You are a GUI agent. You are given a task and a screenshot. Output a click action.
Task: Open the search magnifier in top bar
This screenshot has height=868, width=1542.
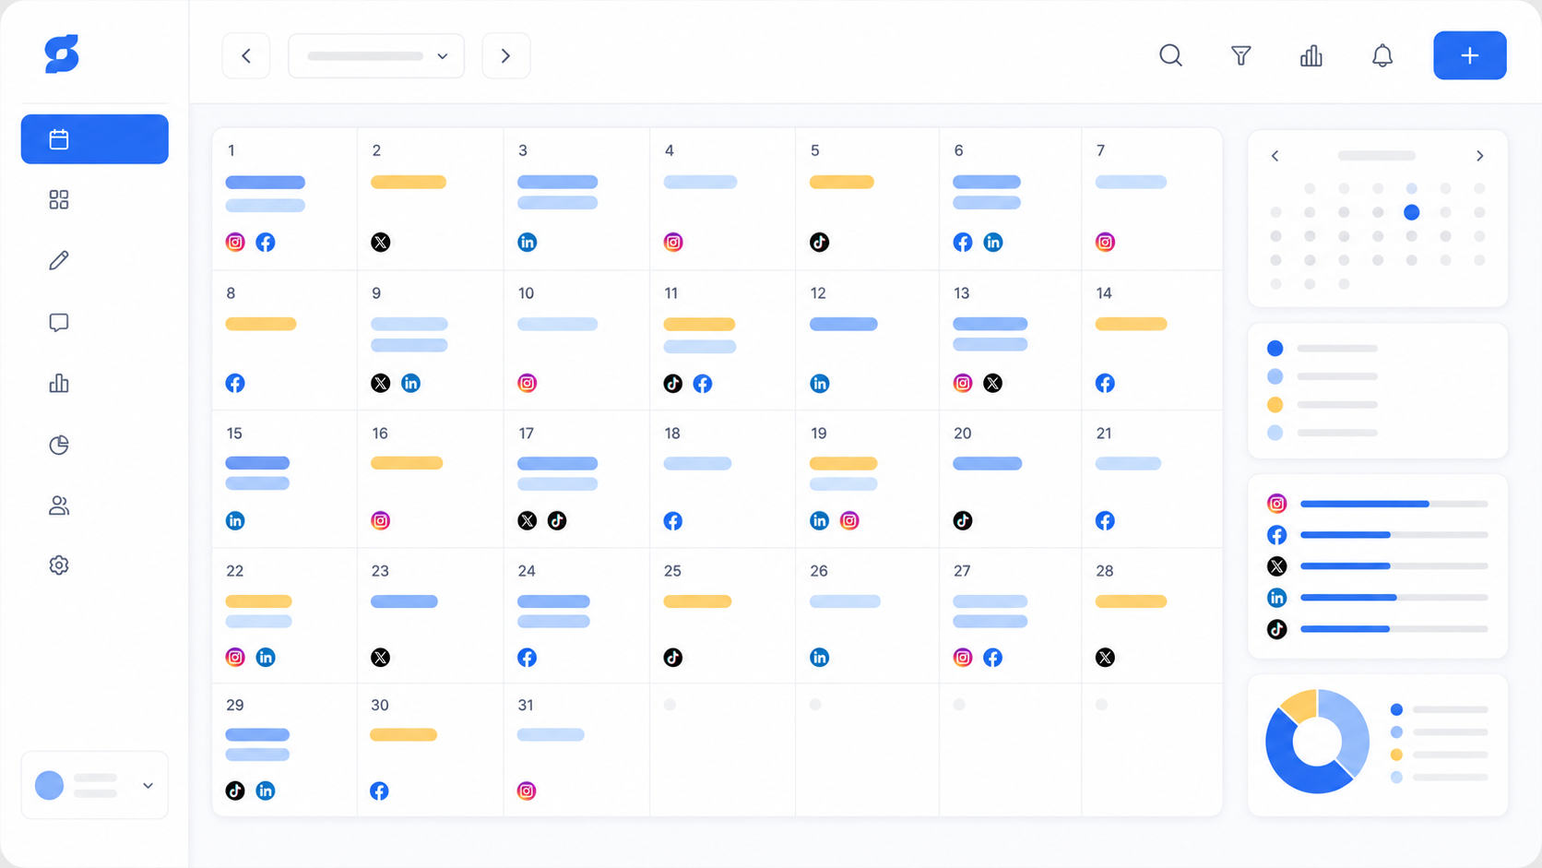(x=1170, y=55)
